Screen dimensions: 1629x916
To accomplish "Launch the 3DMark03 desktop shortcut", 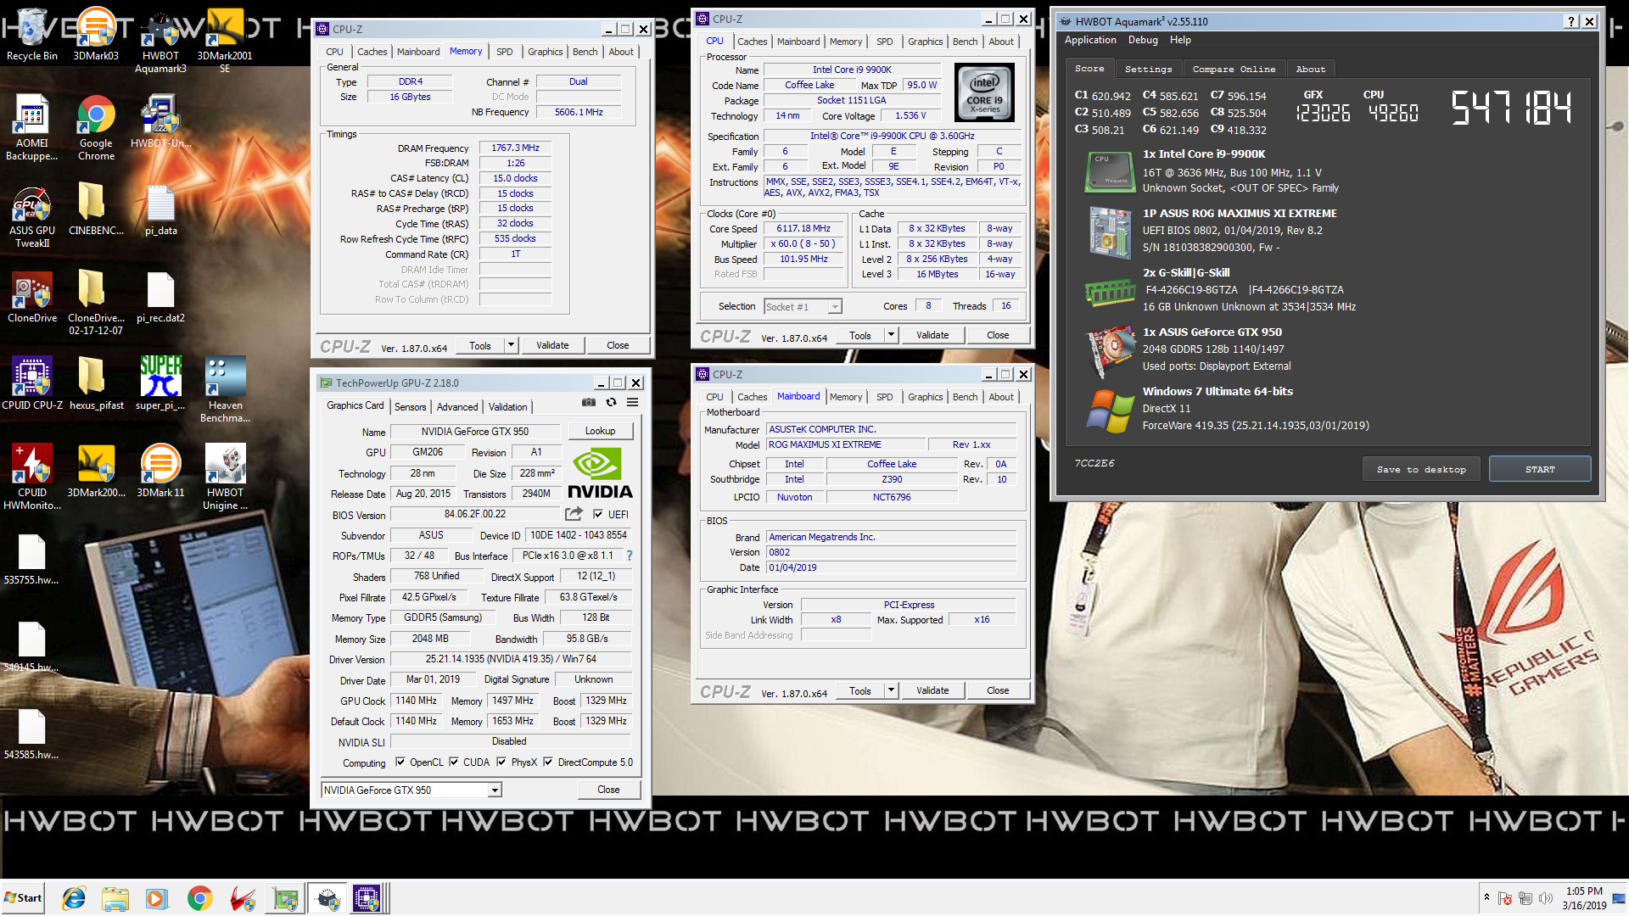I will (x=96, y=35).
